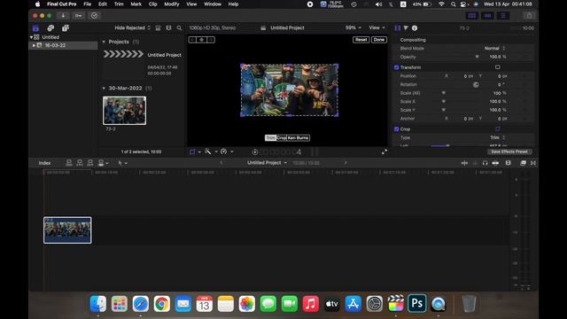
Task: Toggle the inspector panel layout button
Action: tap(503, 16)
